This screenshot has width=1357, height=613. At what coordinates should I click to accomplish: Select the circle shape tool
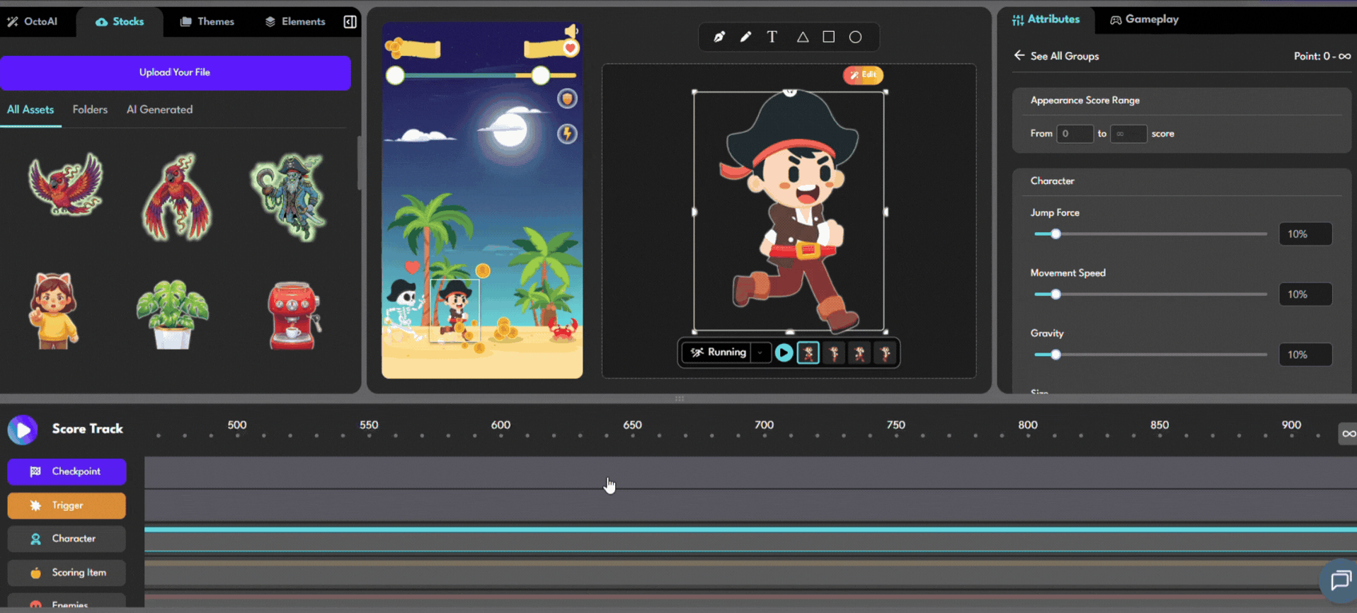point(855,37)
